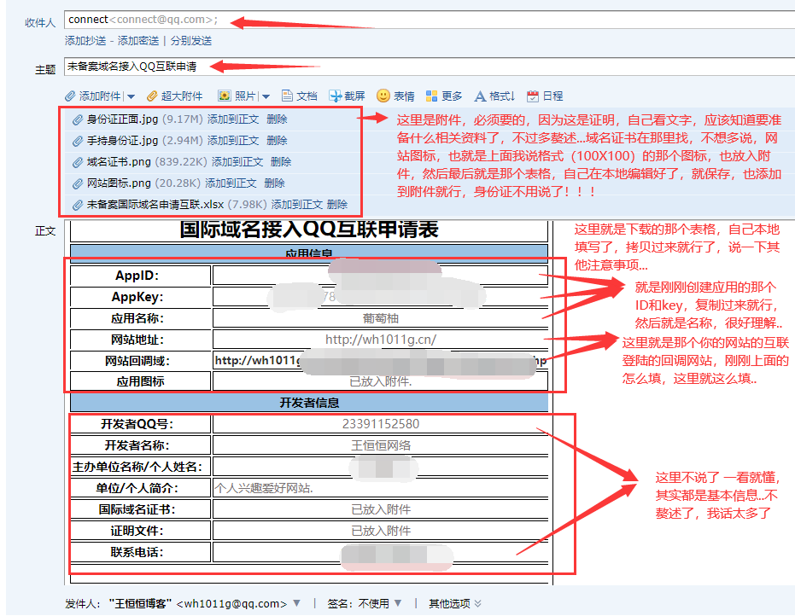
Task: Click the 截屏 screenshot icon
Action: coord(335,96)
